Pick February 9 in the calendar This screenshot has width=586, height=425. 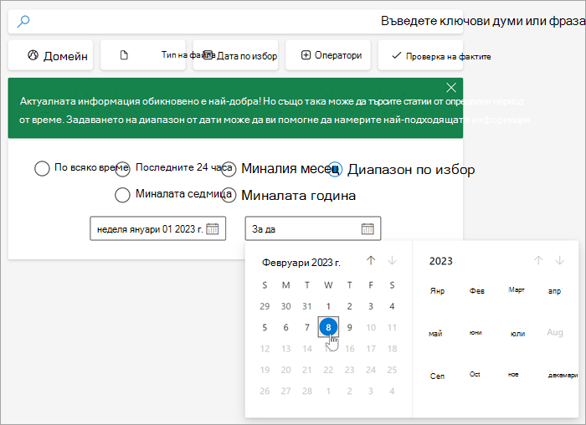[349, 327]
